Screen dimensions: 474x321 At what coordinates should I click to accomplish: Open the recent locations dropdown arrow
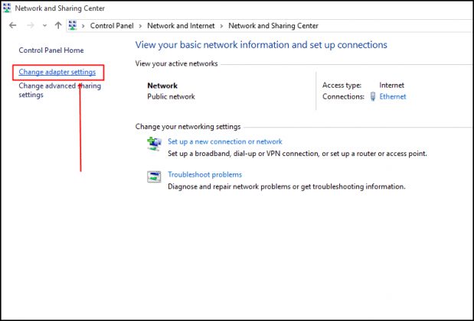pyautogui.click(x=44, y=25)
